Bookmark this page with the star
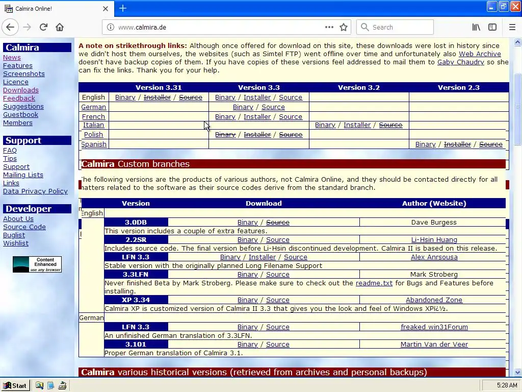Image resolution: width=522 pixels, height=392 pixels. pyautogui.click(x=344, y=27)
